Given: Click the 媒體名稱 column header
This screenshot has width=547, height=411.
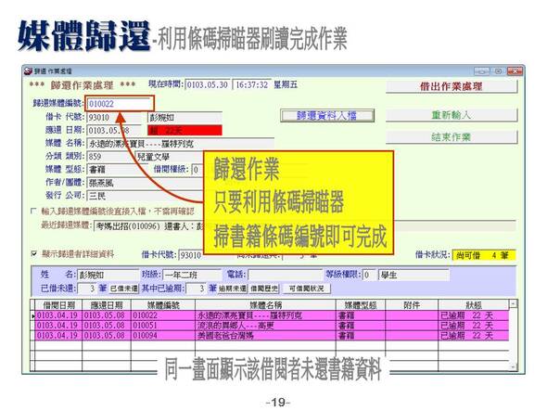Looking at the screenshot, I should [265, 305].
